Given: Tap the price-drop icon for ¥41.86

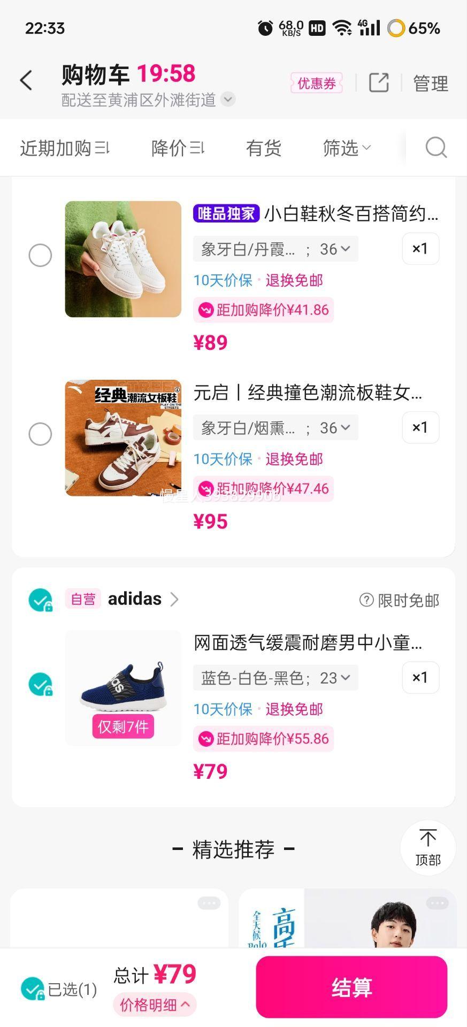Looking at the screenshot, I should [x=206, y=310].
